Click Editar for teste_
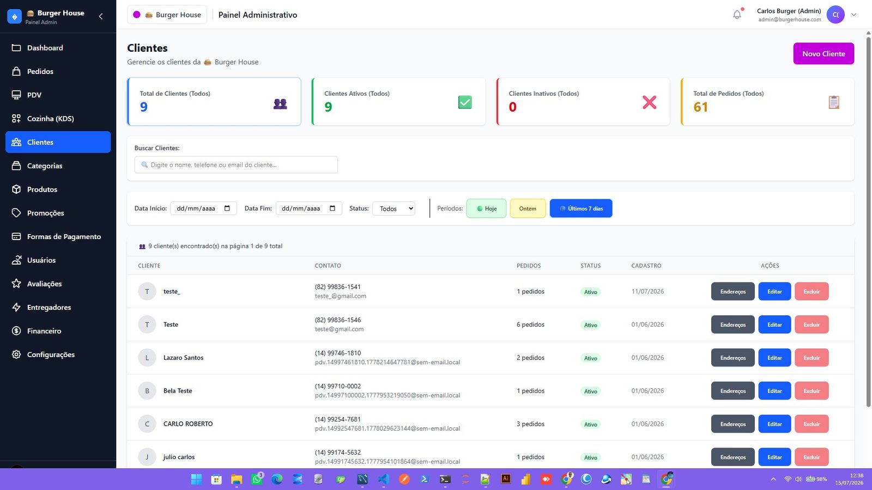This screenshot has height=490, width=872. [774, 291]
